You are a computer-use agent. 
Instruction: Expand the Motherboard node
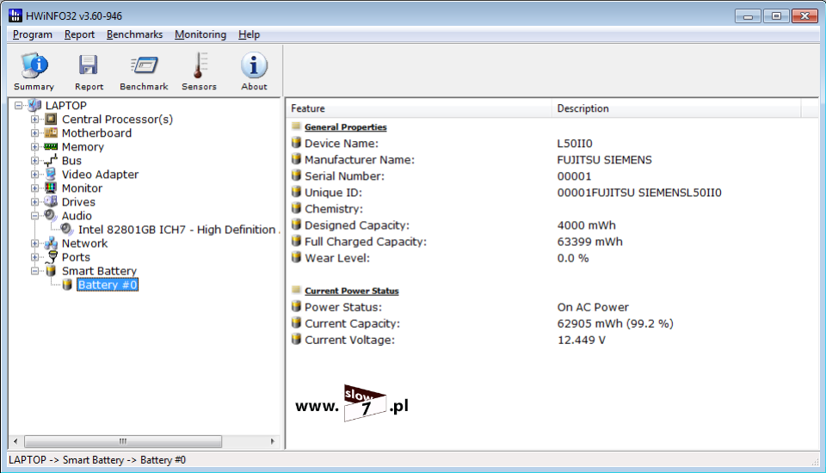click(x=34, y=132)
